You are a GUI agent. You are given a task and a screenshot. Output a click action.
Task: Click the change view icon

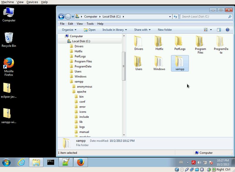click(x=206, y=30)
